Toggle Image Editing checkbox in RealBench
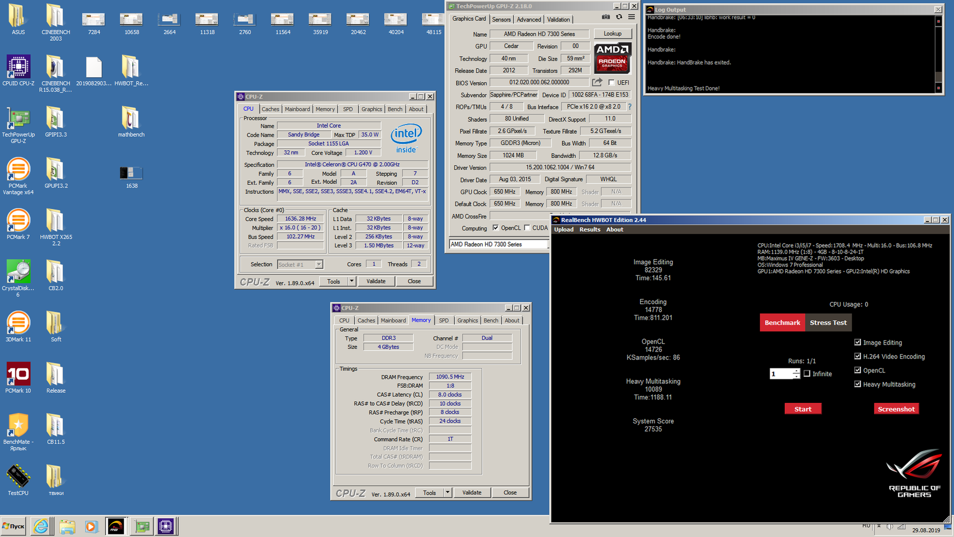Screen dimensions: 954x537 858,343
